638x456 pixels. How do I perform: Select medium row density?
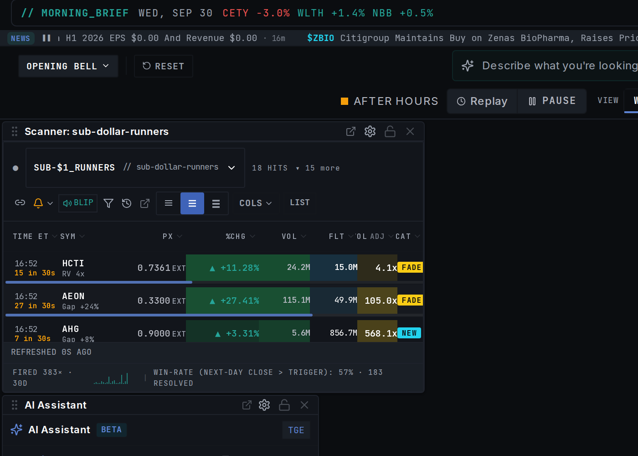[x=192, y=203]
